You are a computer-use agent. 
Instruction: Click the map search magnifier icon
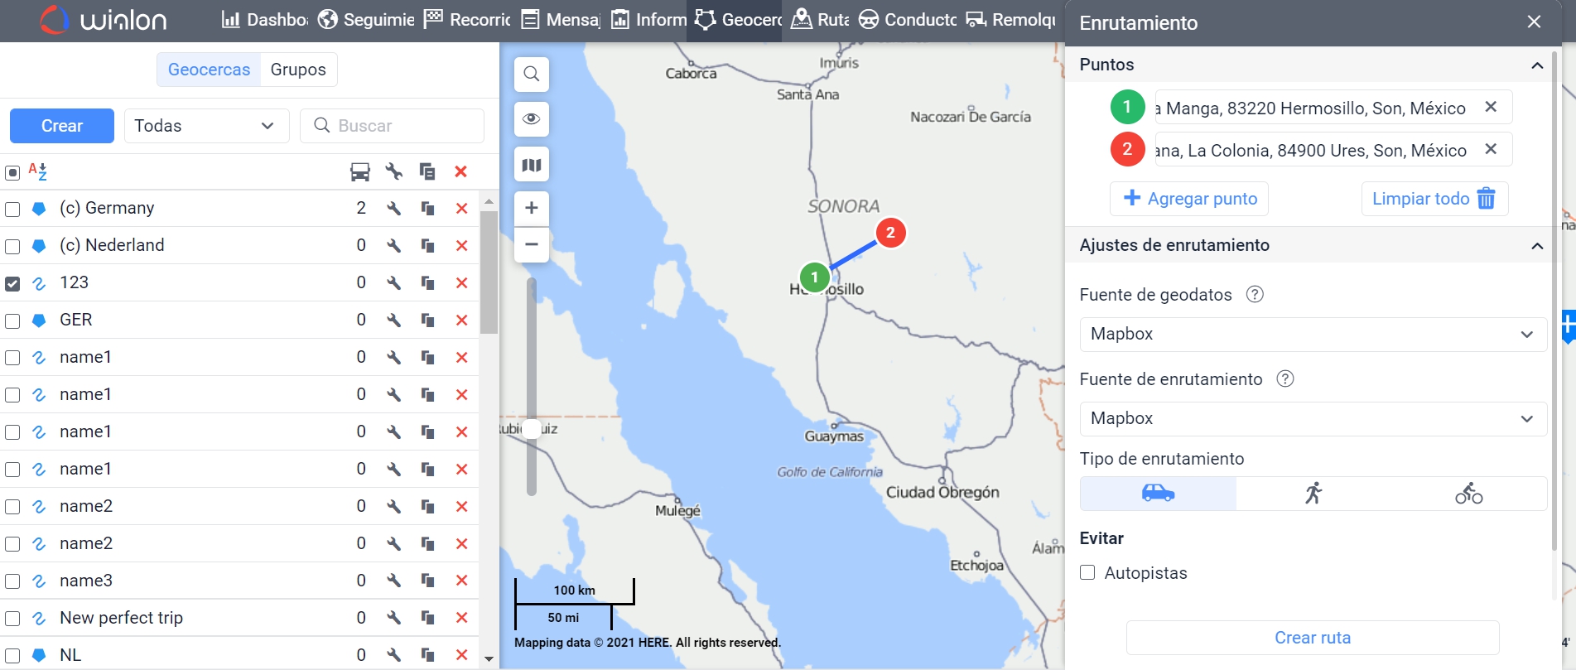coord(531,75)
